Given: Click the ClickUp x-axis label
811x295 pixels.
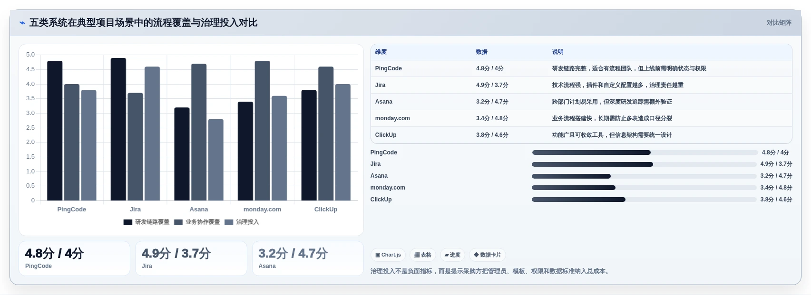Looking at the screenshot, I should (x=326, y=209).
